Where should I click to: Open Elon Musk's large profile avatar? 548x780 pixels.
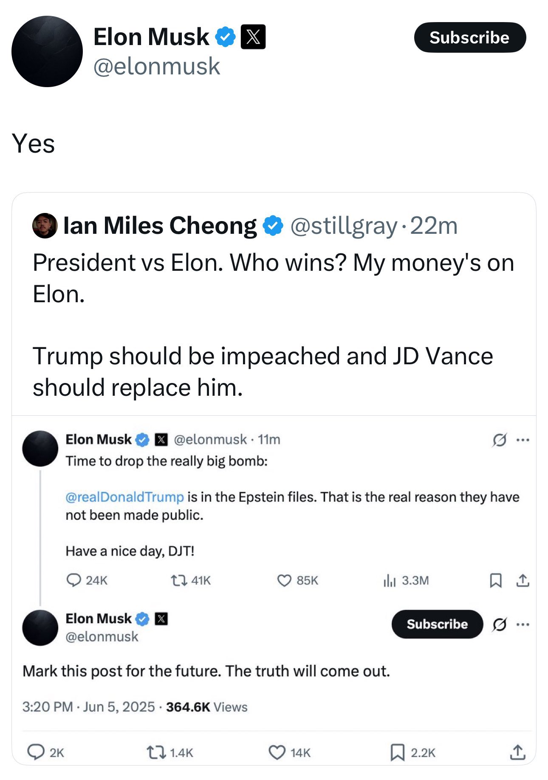[47, 51]
